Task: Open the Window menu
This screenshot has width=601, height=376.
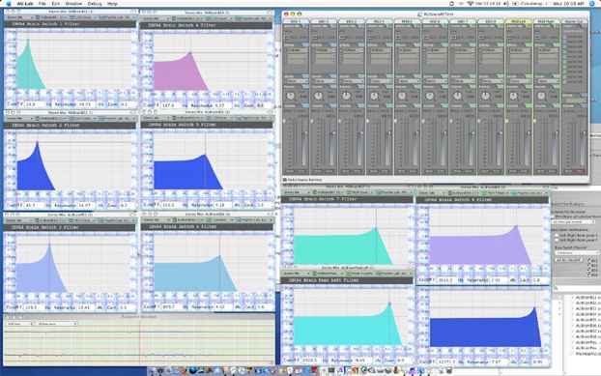Action: 73,4
